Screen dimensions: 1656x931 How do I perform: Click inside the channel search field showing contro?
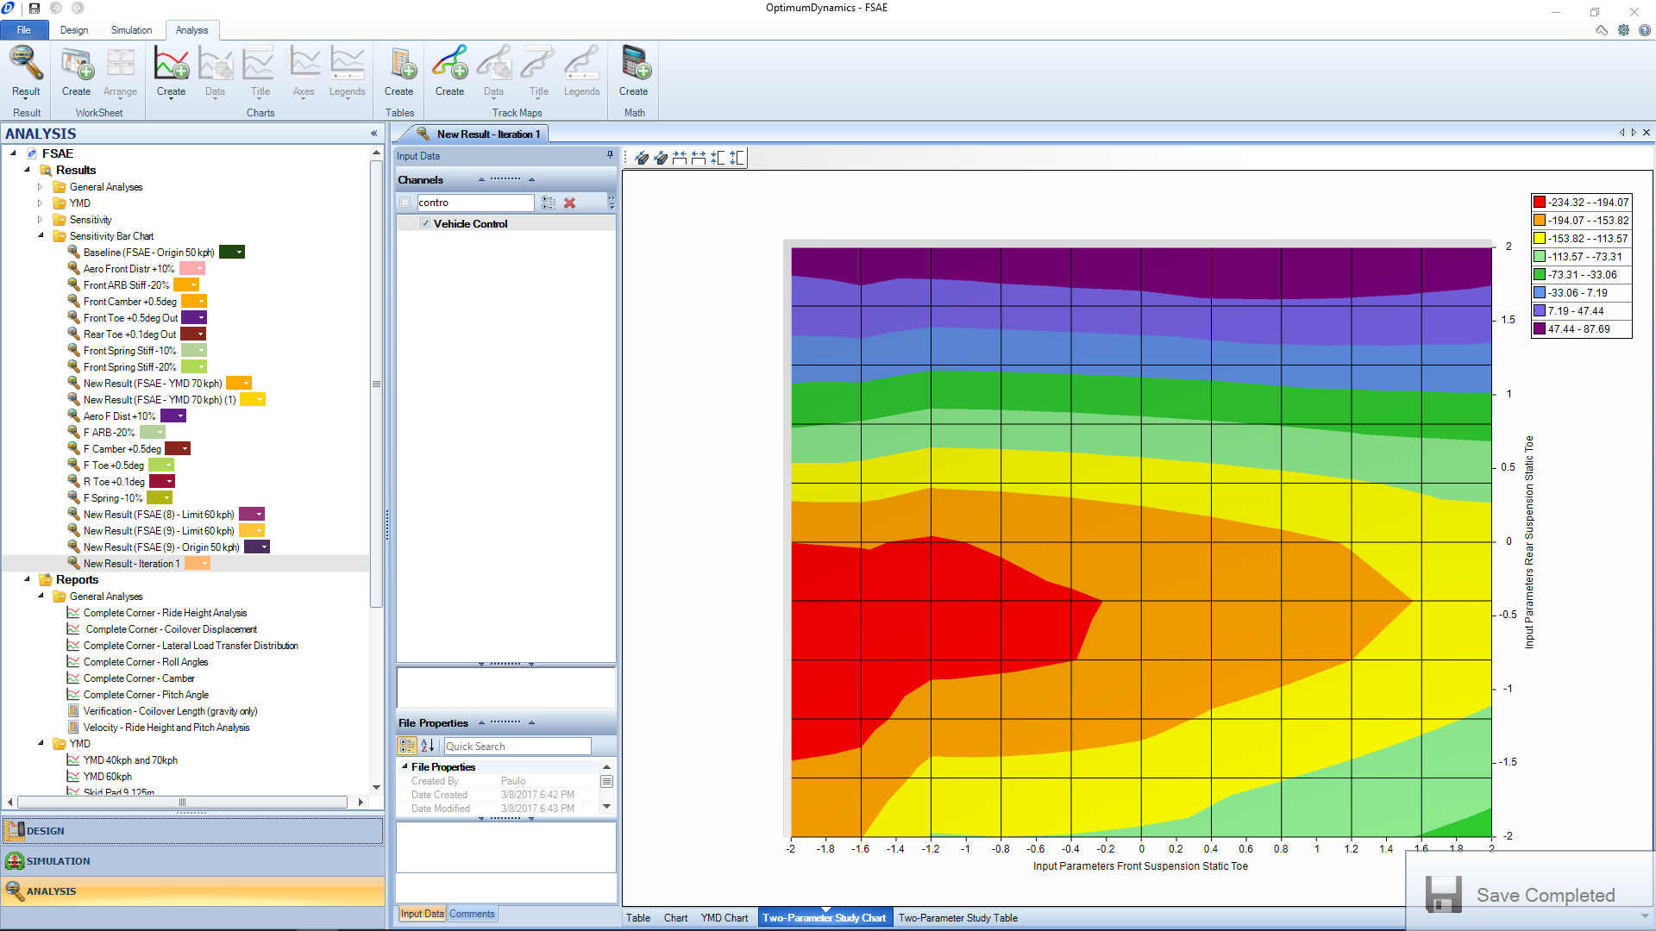coord(474,202)
